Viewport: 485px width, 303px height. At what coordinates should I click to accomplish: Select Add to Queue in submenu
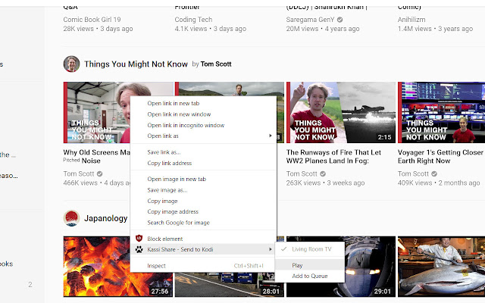click(x=310, y=276)
